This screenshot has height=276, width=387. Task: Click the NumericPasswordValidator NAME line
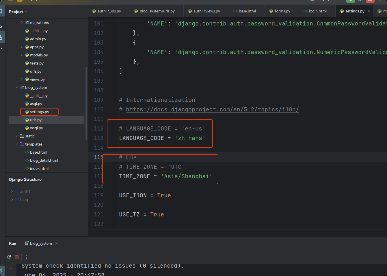[267, 52]
